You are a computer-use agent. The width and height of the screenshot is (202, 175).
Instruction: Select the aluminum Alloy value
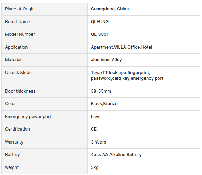[x=106, y=60]
